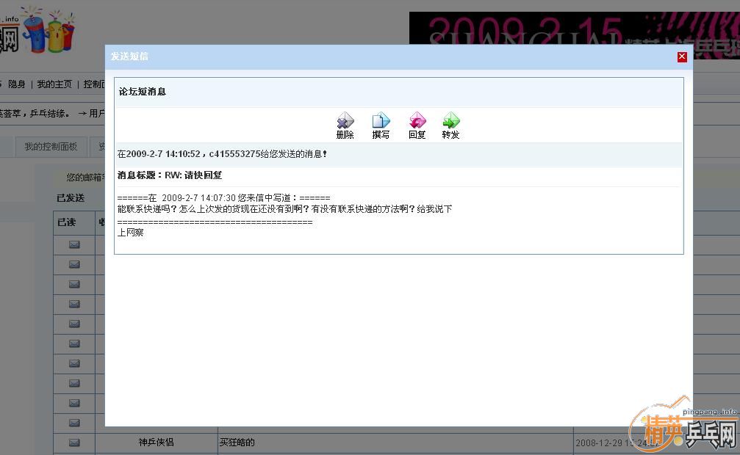
Task: Click the 已读 column header
Action: click(x=66, y=222)
